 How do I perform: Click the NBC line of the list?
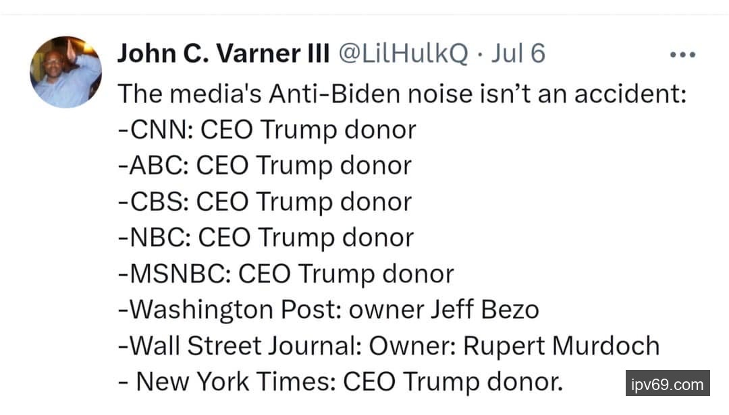[266, 238]
